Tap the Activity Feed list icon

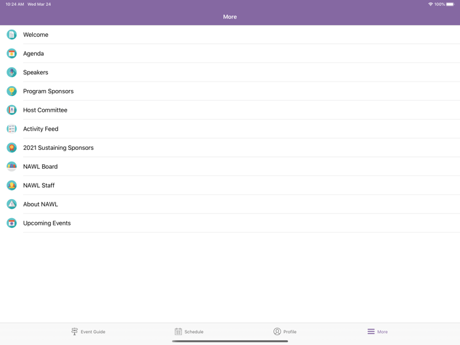tap(11, 129)
